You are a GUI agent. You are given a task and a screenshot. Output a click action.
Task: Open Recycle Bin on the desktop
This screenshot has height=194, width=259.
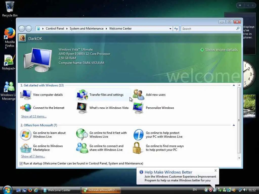click(10, 9)
